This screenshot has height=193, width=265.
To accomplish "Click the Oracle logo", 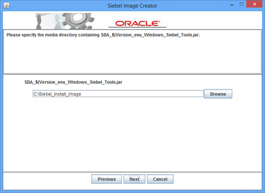I will pyautogui.click(x=138, y=23).
